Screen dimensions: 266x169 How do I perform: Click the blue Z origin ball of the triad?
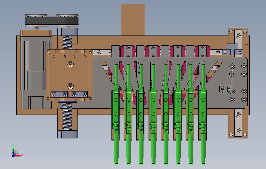point(13,156)
